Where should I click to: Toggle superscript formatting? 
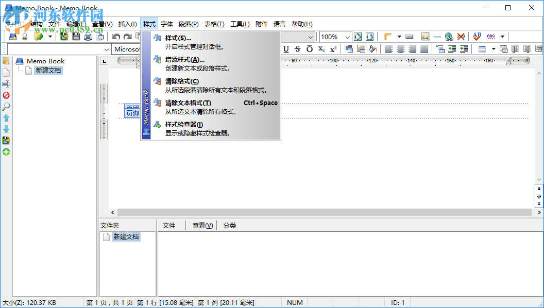(333, 49)
